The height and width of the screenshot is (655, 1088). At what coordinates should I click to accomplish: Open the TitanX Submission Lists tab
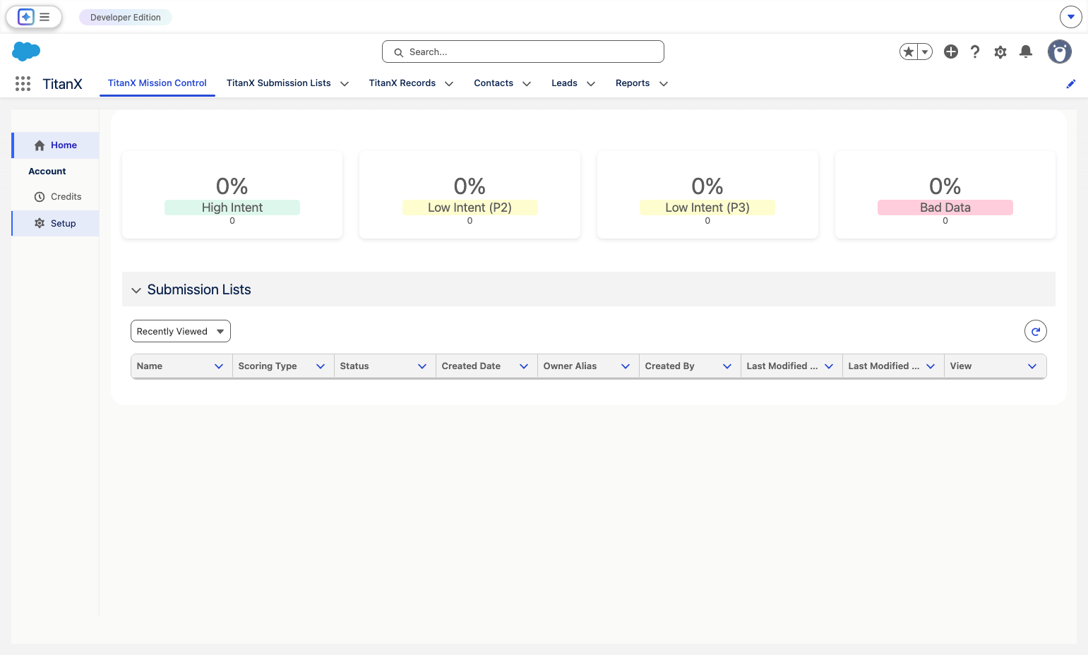(x=279, y=83)
